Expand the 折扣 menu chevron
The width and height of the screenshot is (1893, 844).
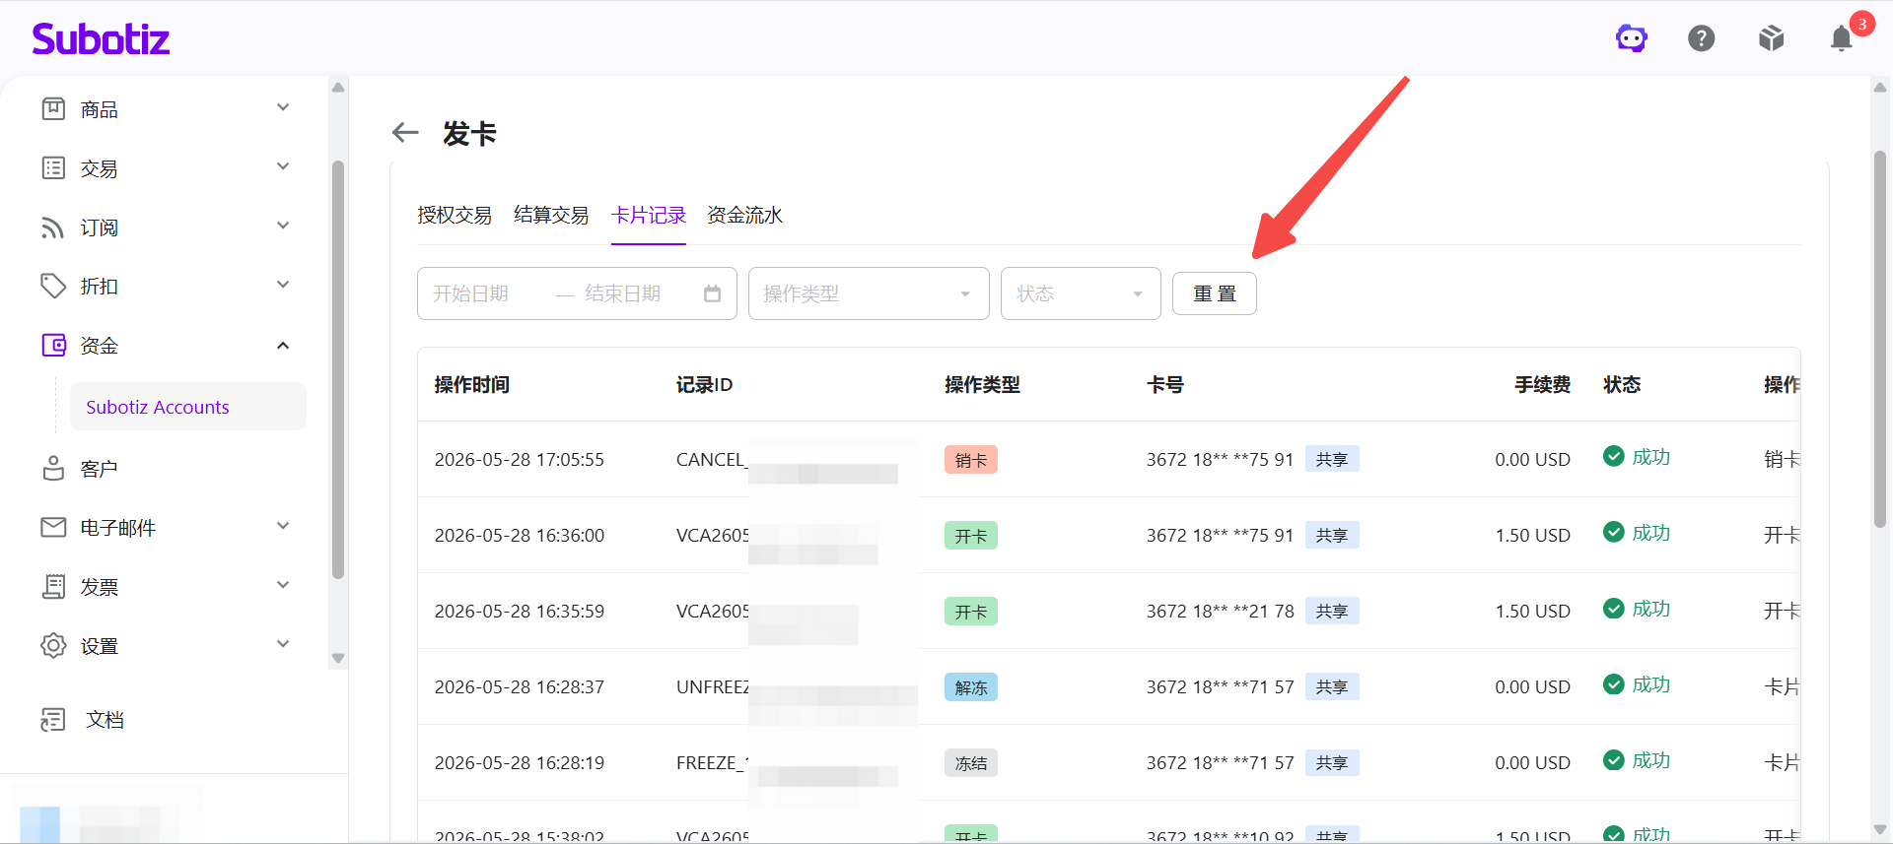point(283,285)
